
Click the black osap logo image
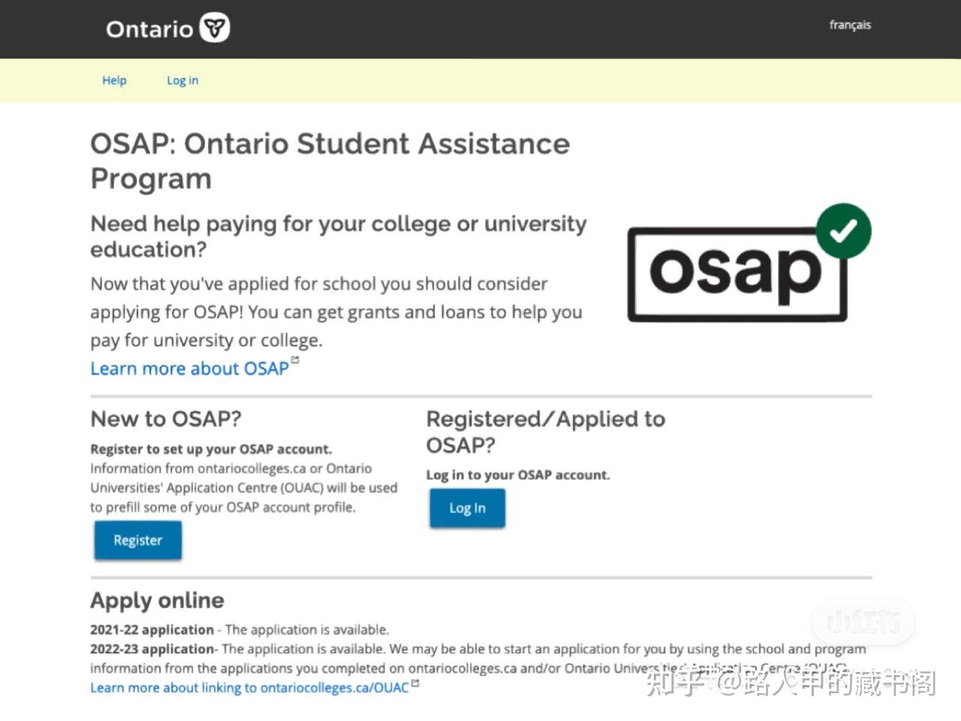(736, 273)
